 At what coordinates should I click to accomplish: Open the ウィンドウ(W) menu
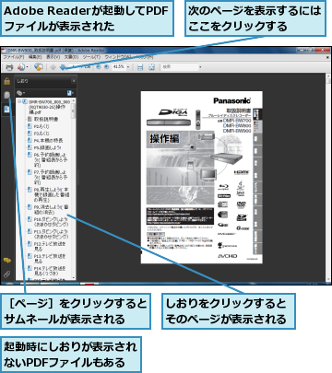click(118, 57)
